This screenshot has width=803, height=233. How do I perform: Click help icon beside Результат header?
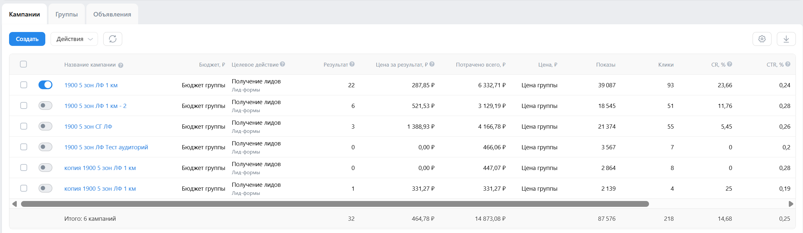(x=352, y=64)
